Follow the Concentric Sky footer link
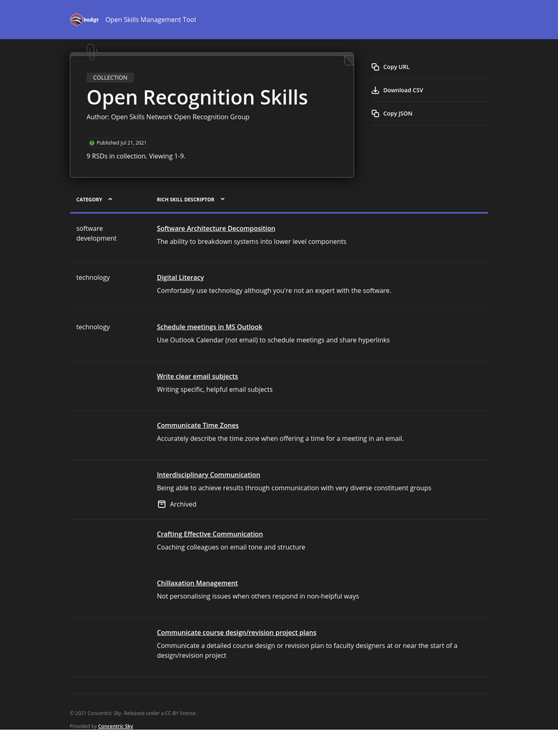Viewport: 558px width, 731px height. 114,726
